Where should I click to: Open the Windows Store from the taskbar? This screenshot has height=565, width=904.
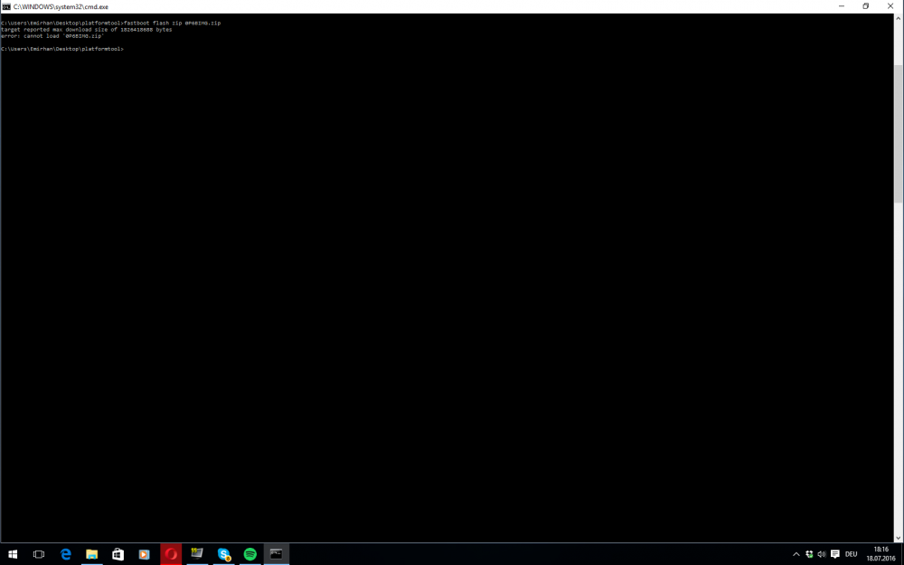click(x=118, y=553)
